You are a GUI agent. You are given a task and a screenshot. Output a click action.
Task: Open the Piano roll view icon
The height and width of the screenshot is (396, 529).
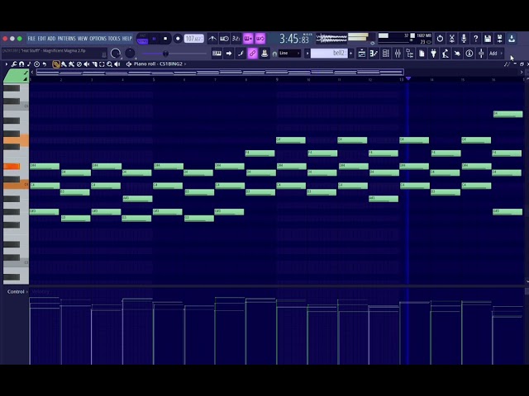pyautogui.click(x=374, y=53)
